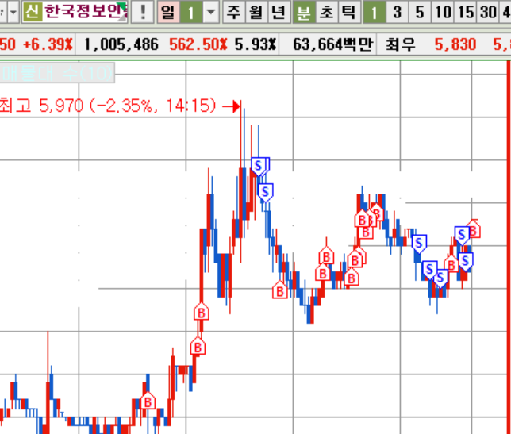Select the second S marker below the peak
Image resolution: width=511 pixels, height=434 pixels.
click(x=266, y=191)
